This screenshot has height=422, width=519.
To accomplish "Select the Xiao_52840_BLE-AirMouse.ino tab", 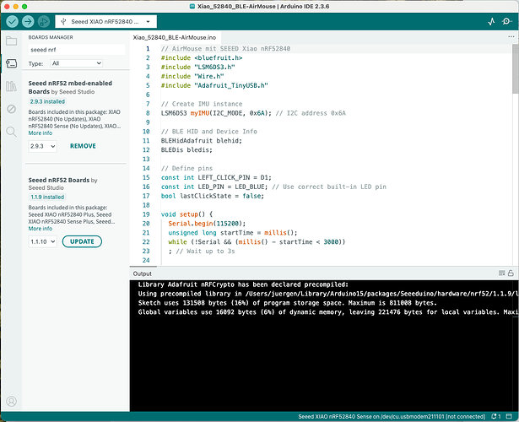I will (175, 37).
